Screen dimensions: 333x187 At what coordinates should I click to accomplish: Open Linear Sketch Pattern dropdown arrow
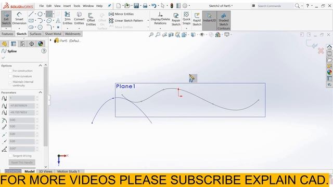point(148,21)
